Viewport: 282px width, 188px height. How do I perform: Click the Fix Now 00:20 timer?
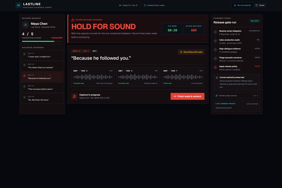tap(172, 29)
